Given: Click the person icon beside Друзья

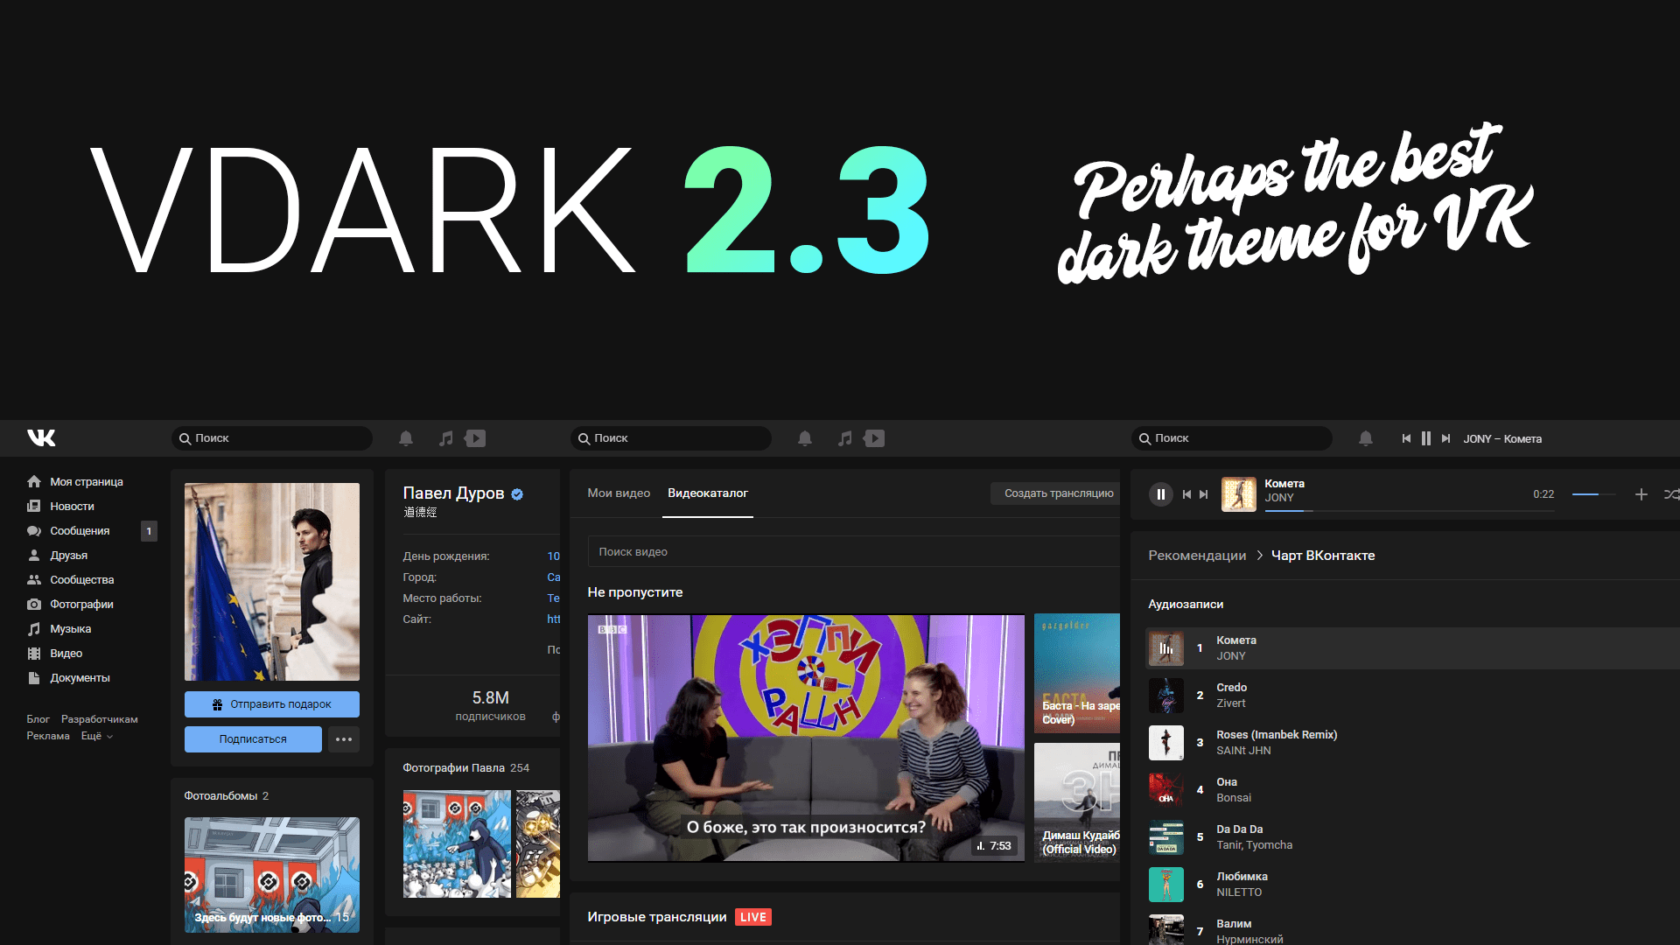Looking at the screenshot, I should pos(34,555).
